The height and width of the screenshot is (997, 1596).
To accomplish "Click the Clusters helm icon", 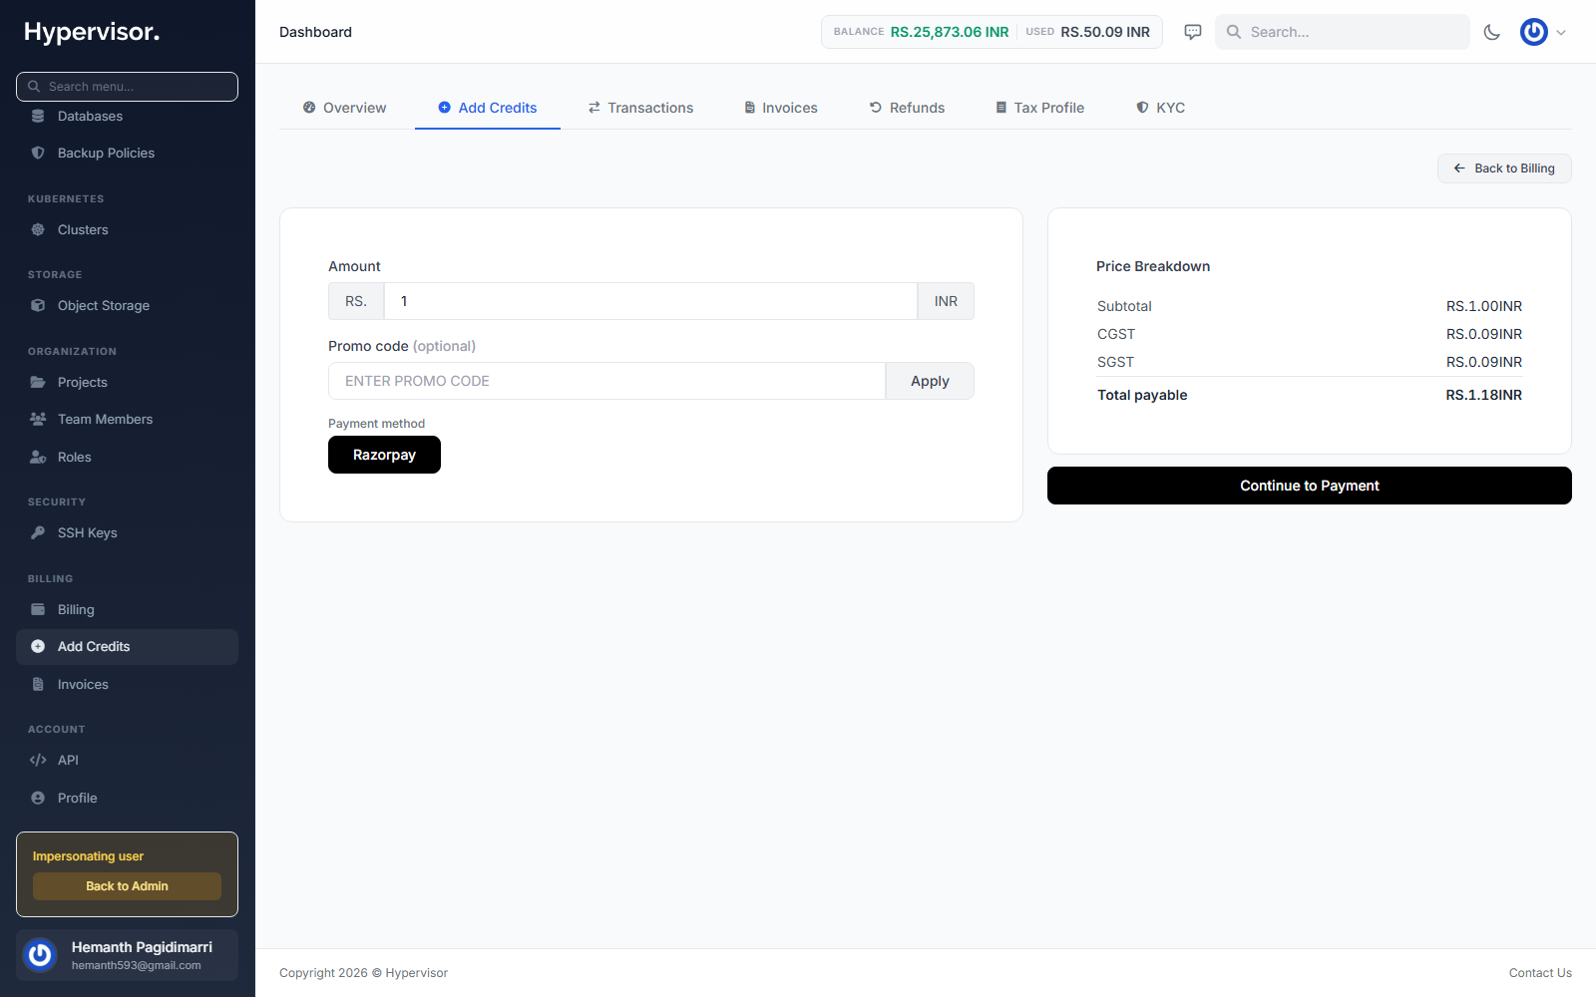I will pos(38,229).
